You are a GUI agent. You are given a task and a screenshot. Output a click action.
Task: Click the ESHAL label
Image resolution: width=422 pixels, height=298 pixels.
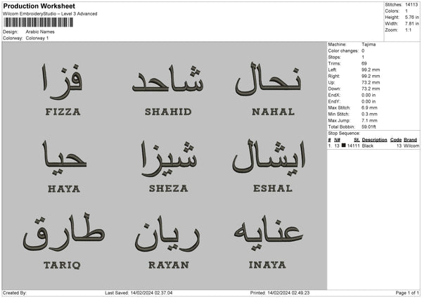[273, 188]
